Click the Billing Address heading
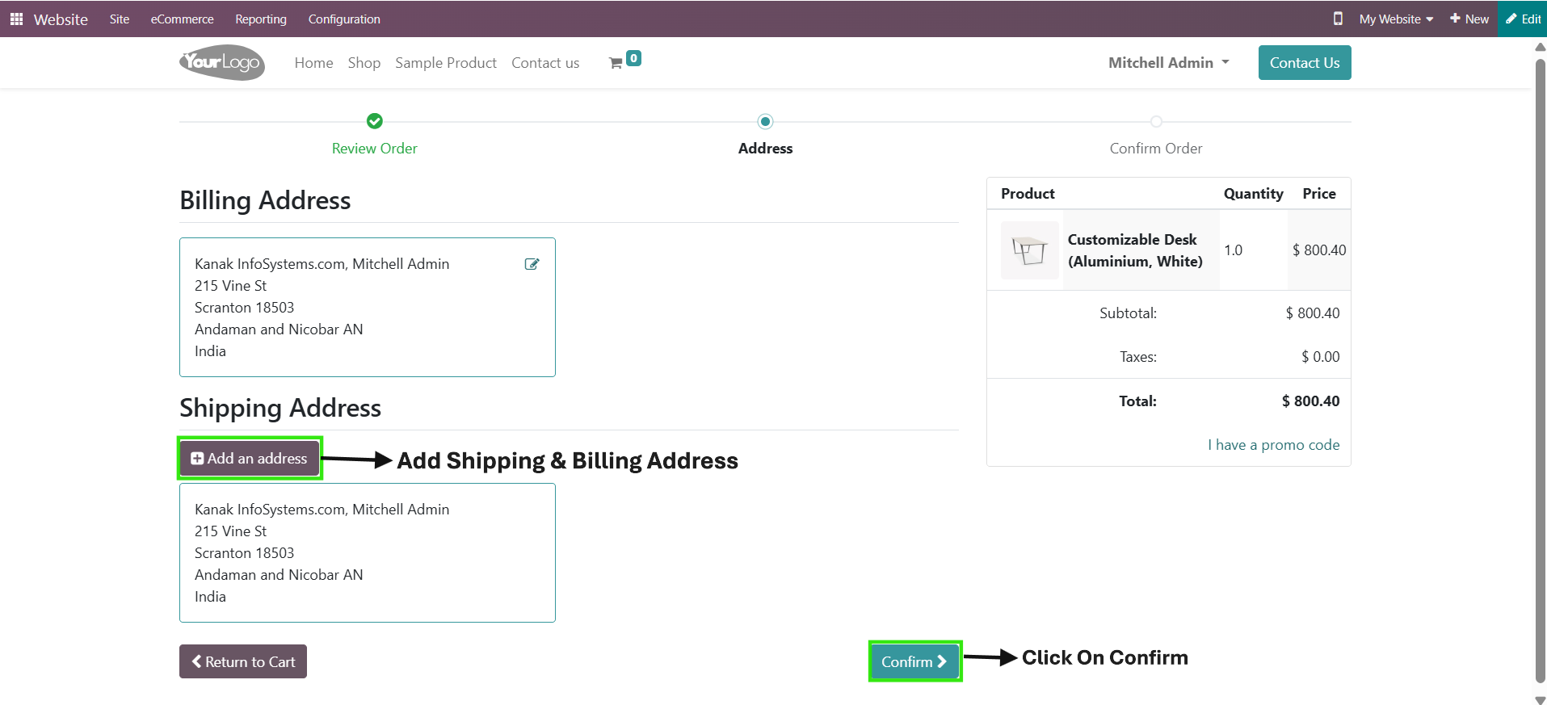 point(265,200)
